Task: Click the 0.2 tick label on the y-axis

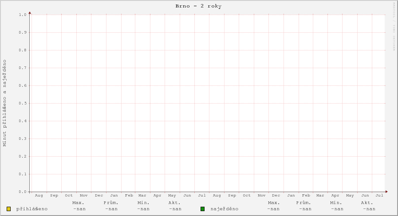Action: pos(23,156)
